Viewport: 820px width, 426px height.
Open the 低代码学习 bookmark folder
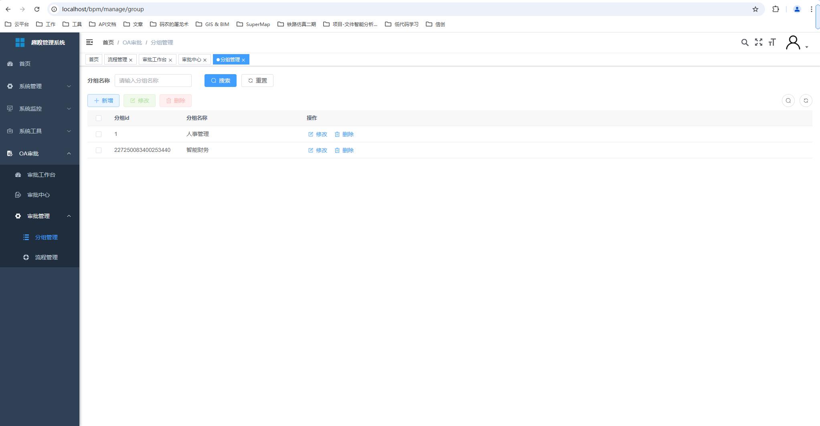(402, 24)
